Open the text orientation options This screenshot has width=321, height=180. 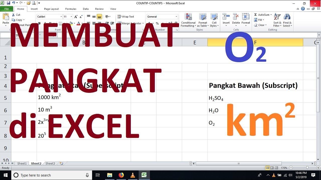108,16
